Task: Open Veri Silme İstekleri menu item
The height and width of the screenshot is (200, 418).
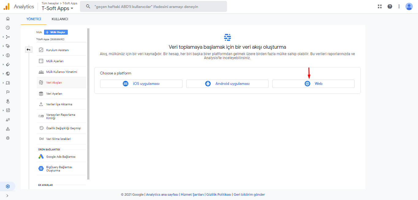Action: 61,139
